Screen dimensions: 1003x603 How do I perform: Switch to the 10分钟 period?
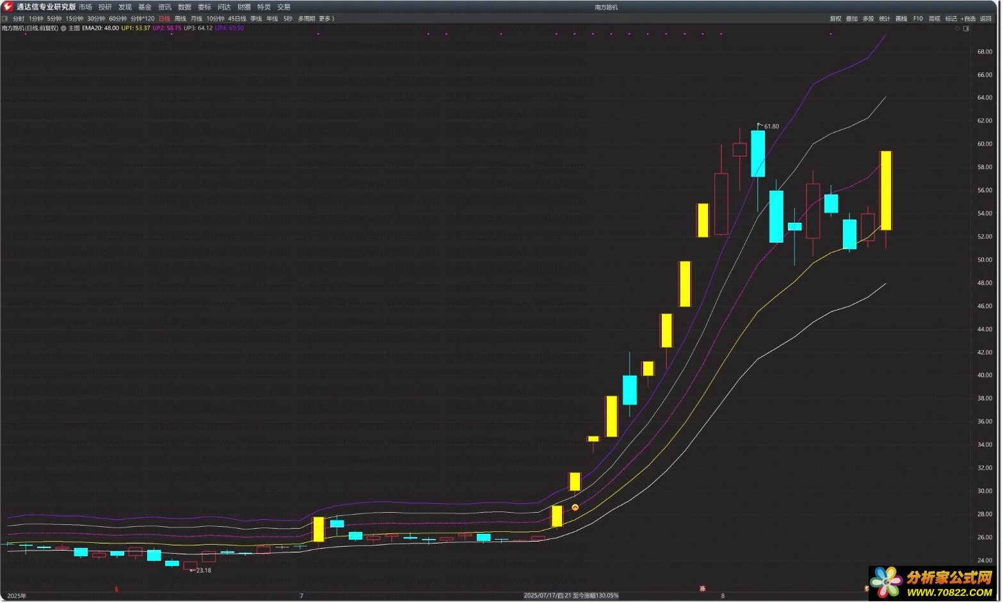click(x=215, y=19)
